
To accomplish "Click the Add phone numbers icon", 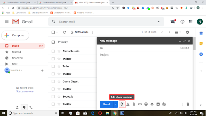I will coord(122,104).
